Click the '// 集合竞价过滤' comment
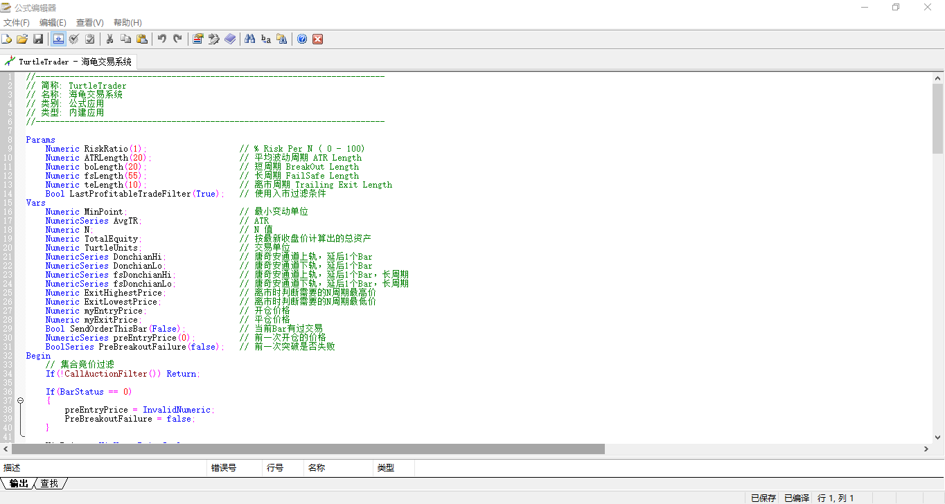The image size is (945, 504). (x=80, y=365)
